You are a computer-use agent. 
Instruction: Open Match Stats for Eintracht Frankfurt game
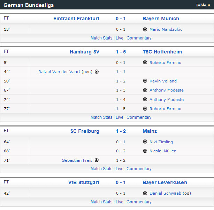pyautogui.click(x=101, y=38)
